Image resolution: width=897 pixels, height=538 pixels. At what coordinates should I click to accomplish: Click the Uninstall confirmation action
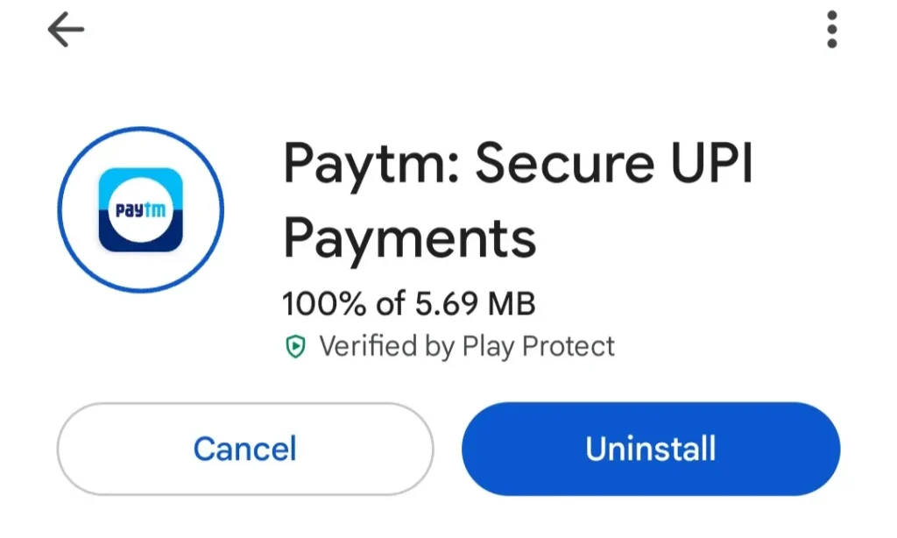point(649,449)
